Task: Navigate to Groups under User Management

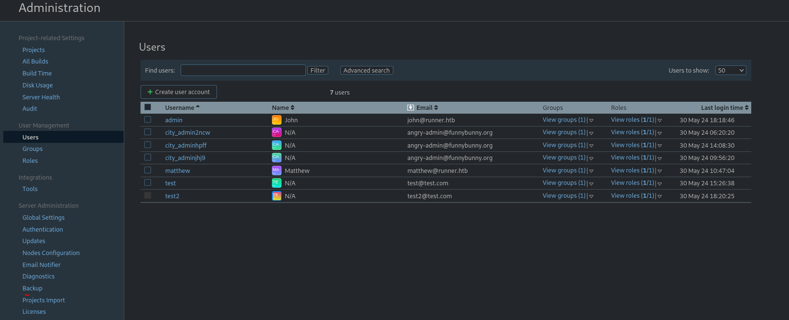Action: click(x=32, y=149)
